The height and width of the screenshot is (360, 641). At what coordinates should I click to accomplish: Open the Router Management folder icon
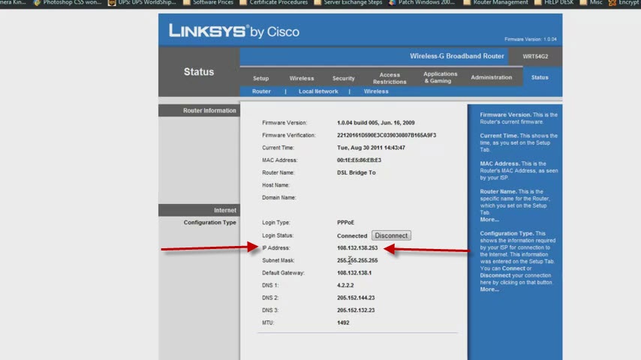467,2
